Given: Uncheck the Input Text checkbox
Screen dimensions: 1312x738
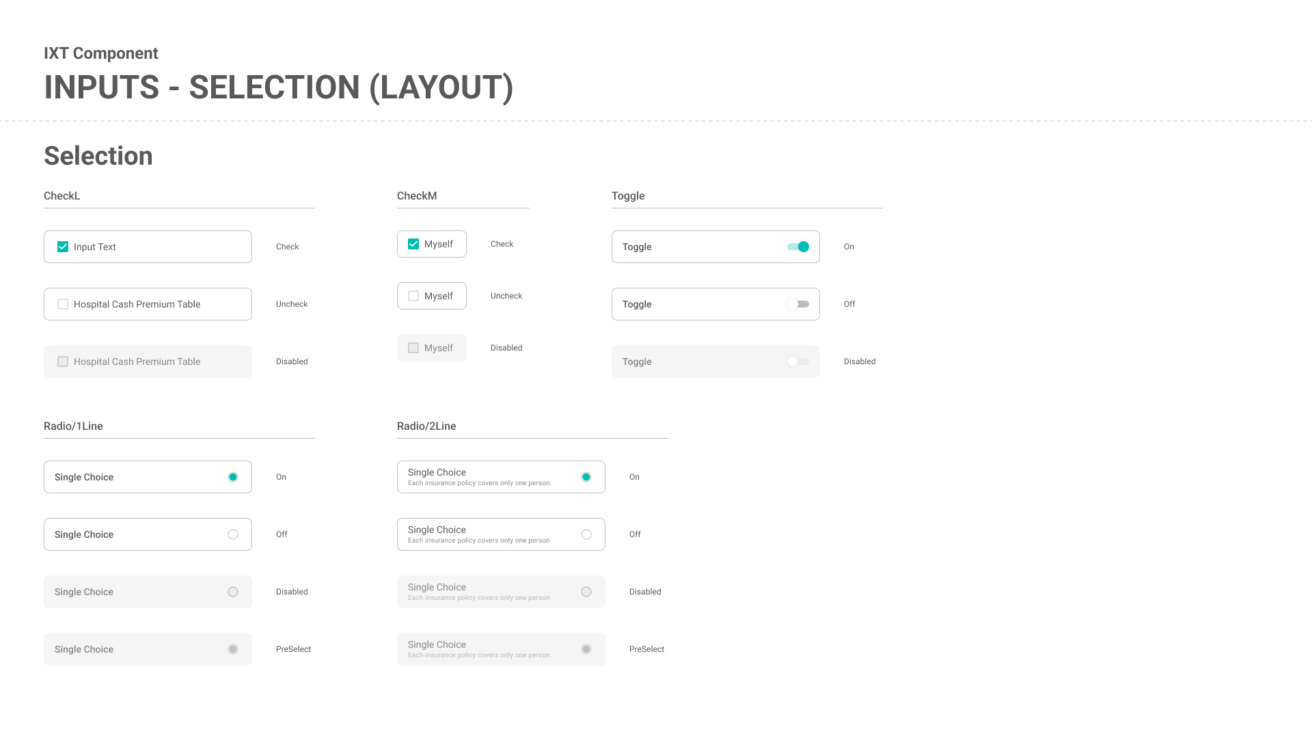Looking at the screenshot, I should 63,247.
